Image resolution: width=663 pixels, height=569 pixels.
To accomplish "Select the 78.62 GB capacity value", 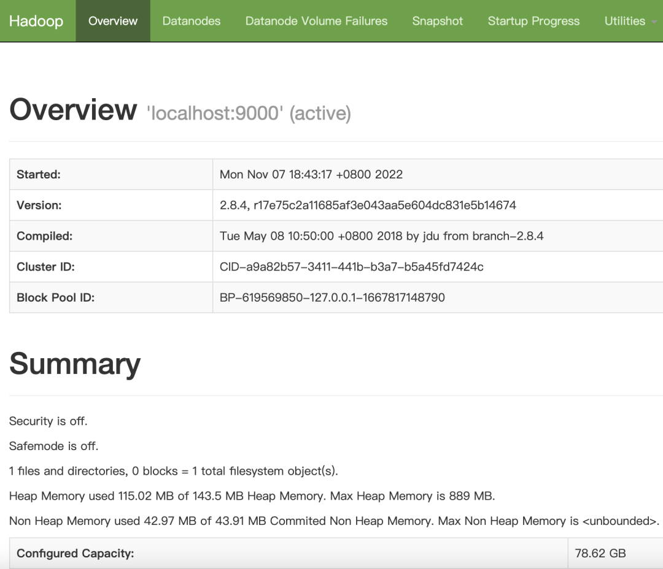I will pyautogui.click(x=600, y=554).
